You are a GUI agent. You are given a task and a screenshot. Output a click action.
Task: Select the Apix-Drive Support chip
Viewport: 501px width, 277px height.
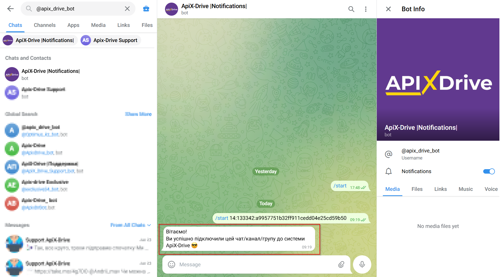click(x=110, y=40)
